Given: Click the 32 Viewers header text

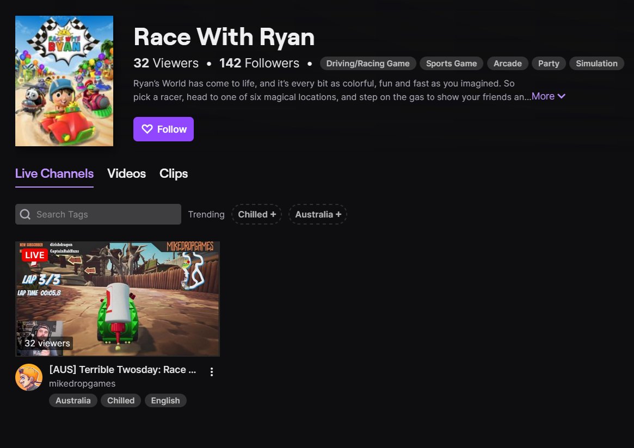Looking at the screenshot, I should (166, 63).
